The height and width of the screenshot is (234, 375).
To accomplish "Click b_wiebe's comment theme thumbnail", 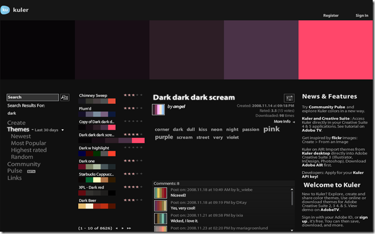I will [160, 193].
